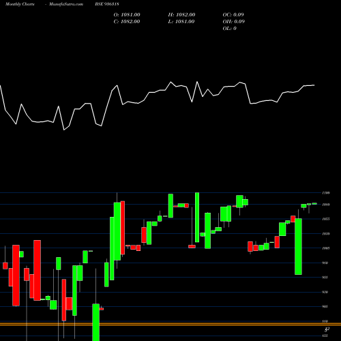Select the high value 'H: 1082.00'
Viewport: 341px width, 341px height.
coord(181,15)
